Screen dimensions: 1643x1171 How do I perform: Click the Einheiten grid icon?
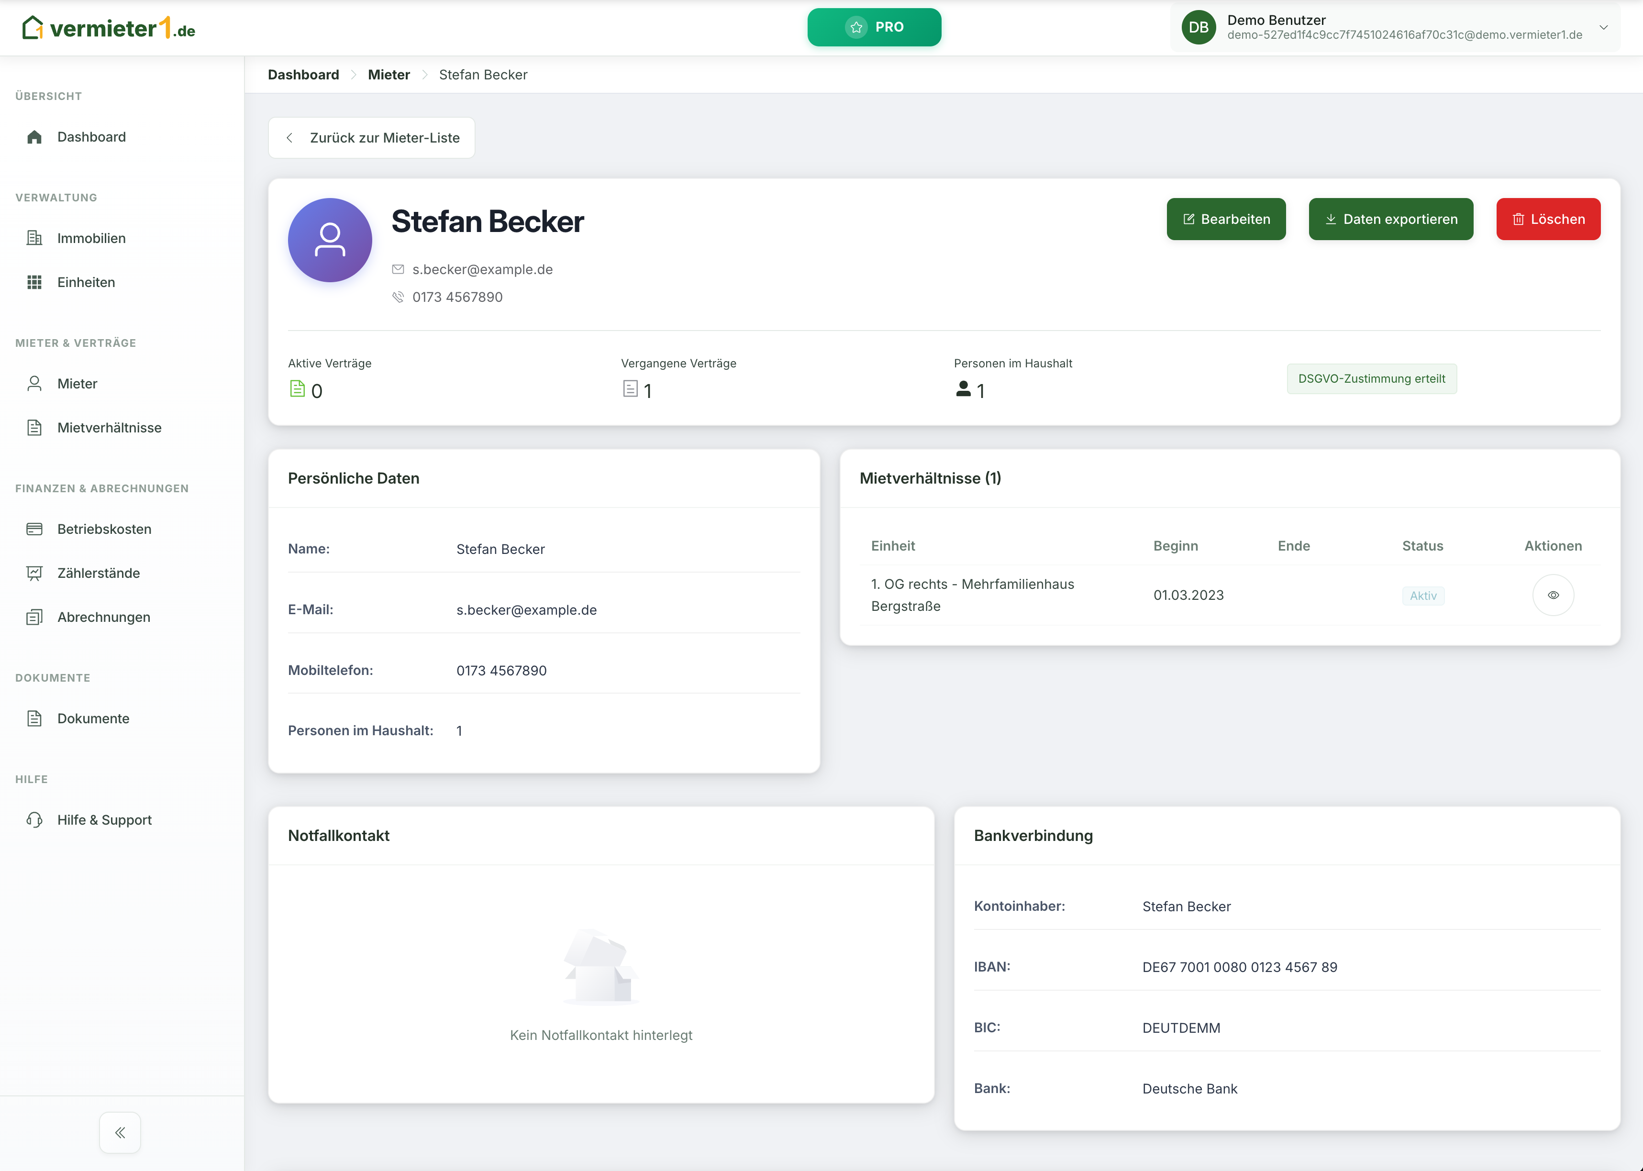pos(34,282)
